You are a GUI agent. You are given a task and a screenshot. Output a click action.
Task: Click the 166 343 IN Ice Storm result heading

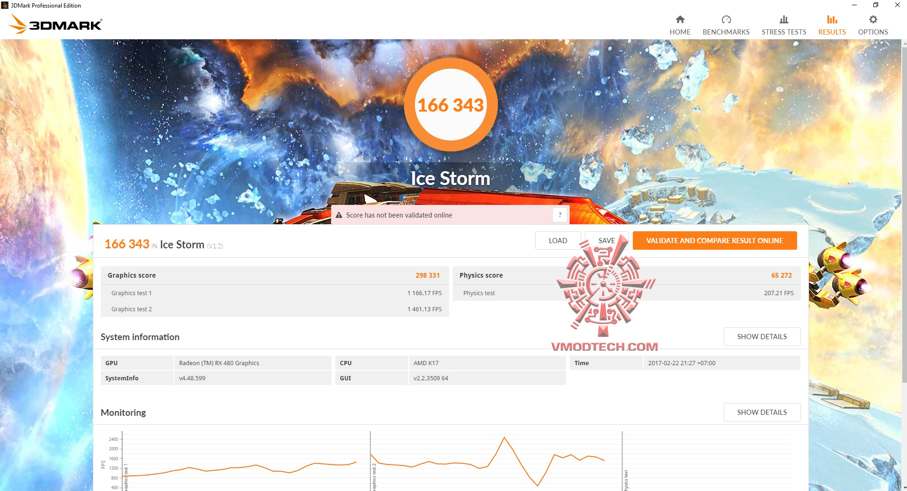(x=163, y=244)
